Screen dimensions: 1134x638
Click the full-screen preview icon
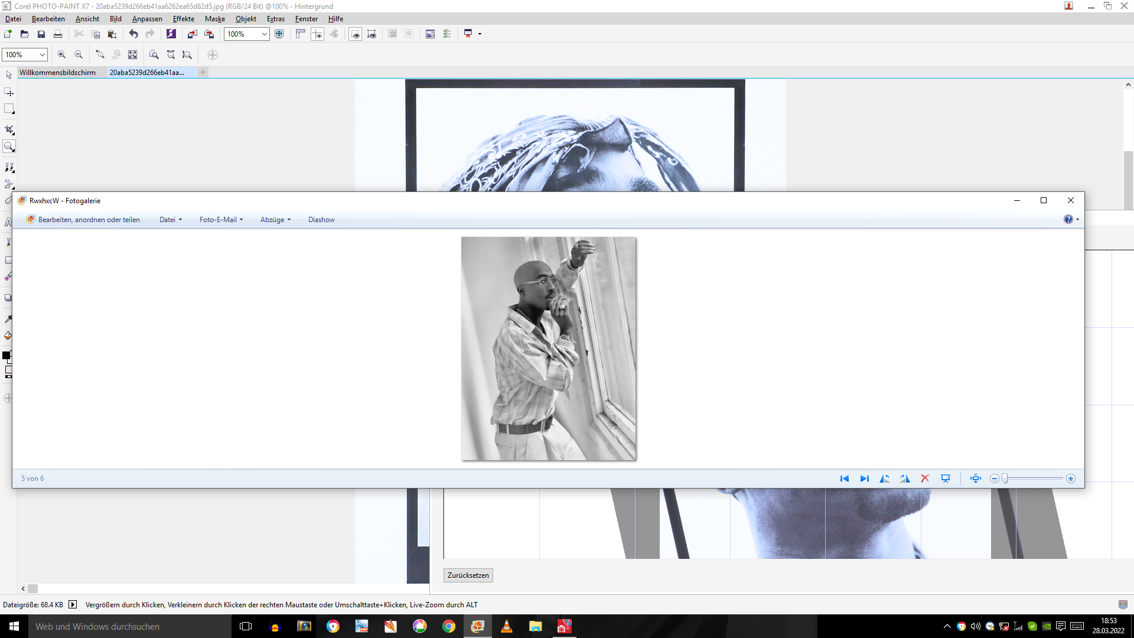pyautogui.click(x=279, y=34)
